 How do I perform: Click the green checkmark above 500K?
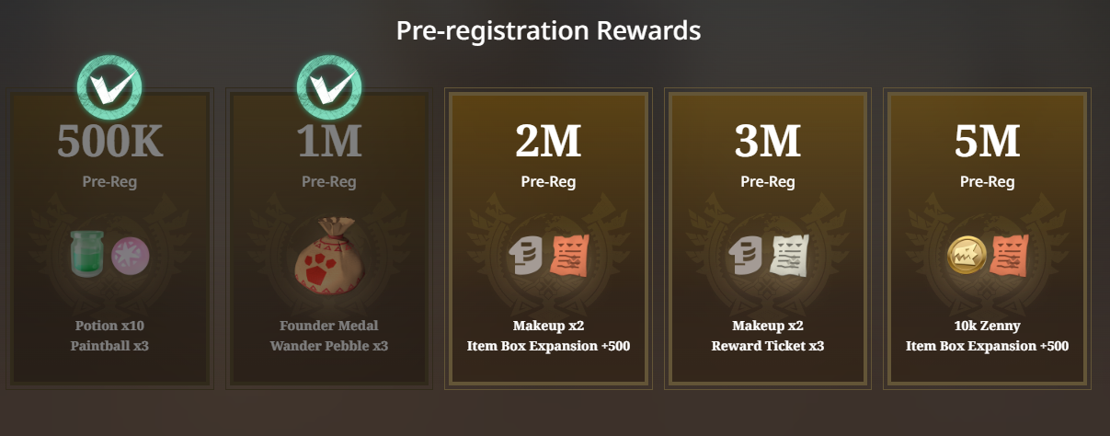pos(109,86)
